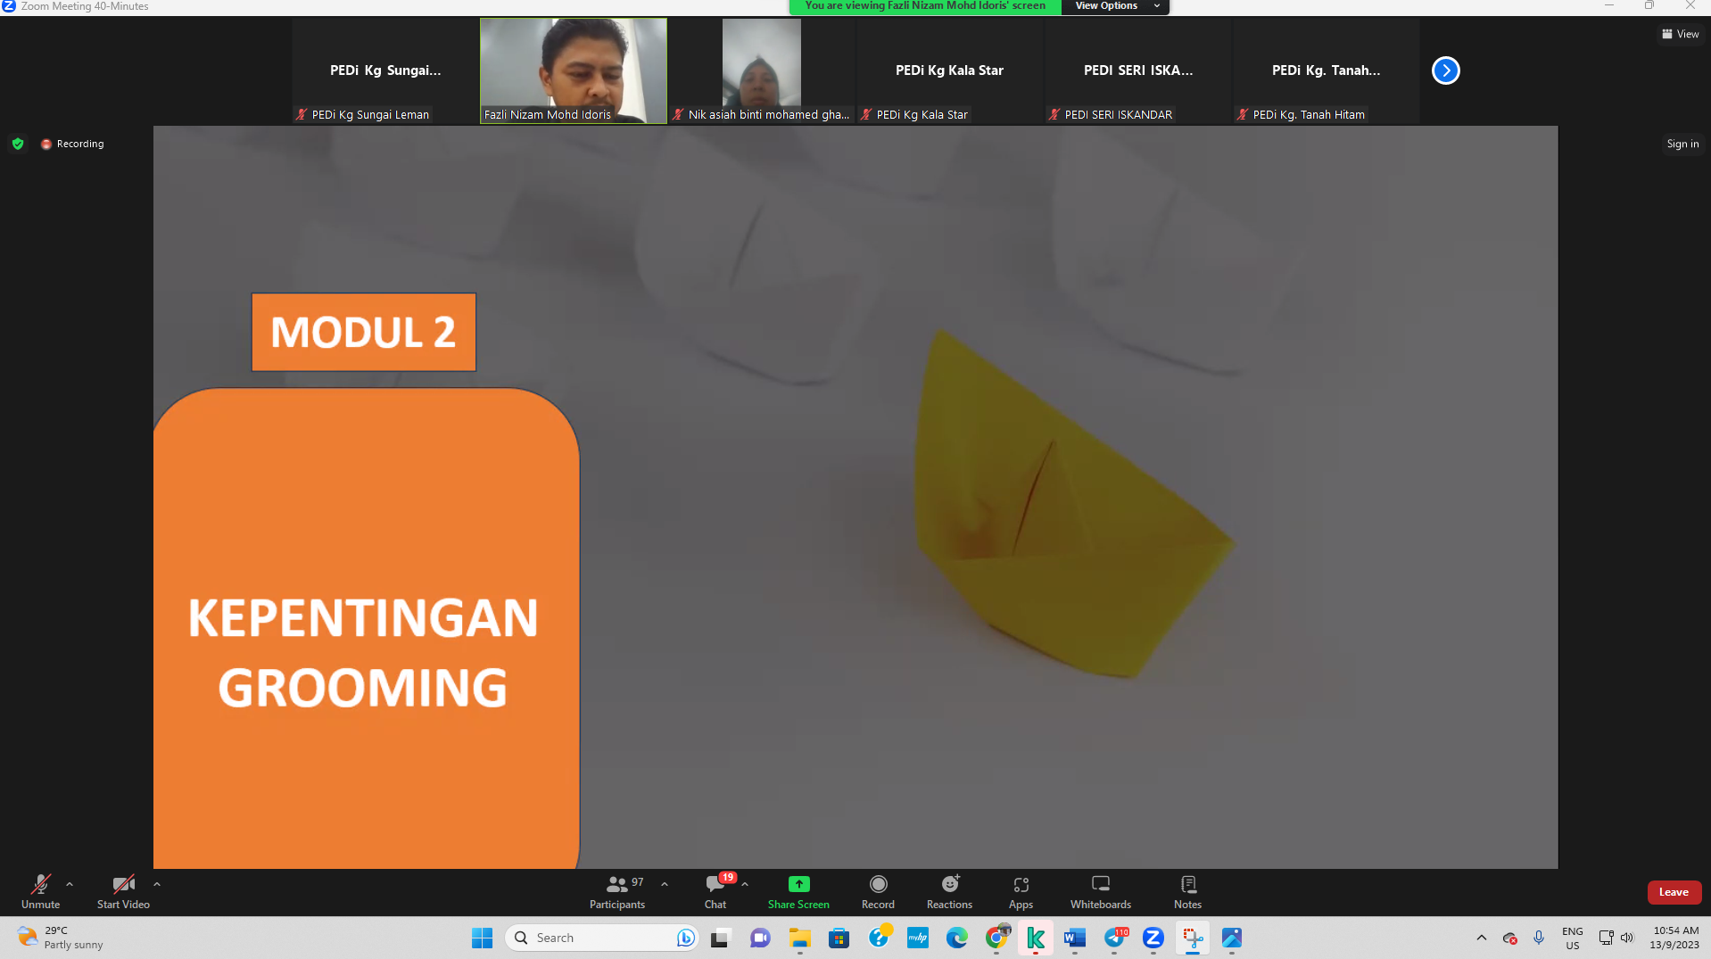Open the View layout menu
The width and height of the screenshot is (1711, 959).
coord(1680,34)
